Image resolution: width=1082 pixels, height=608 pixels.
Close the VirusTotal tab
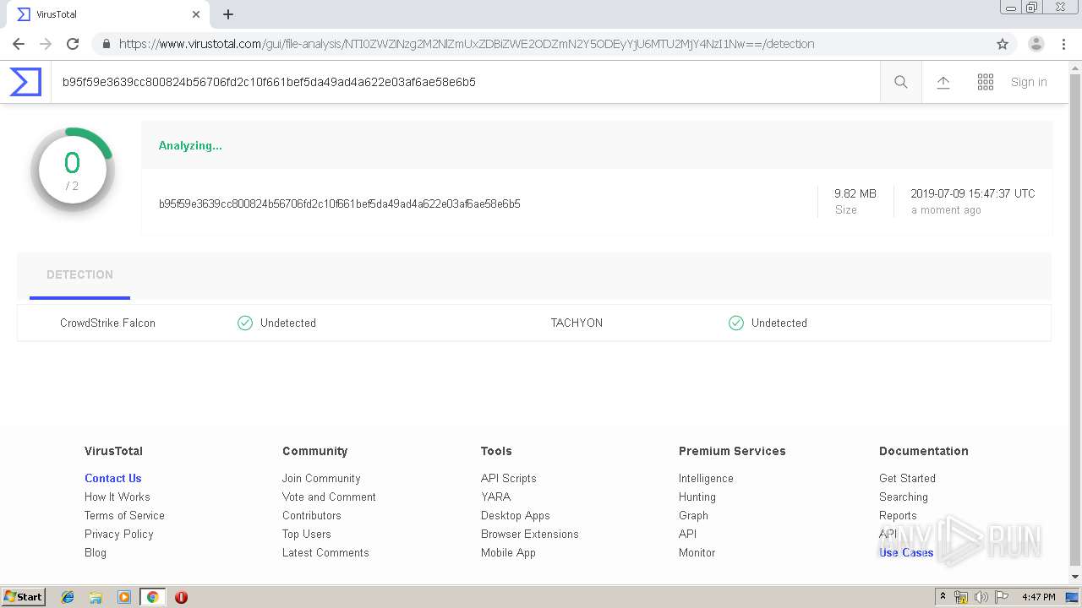point(196,14)
